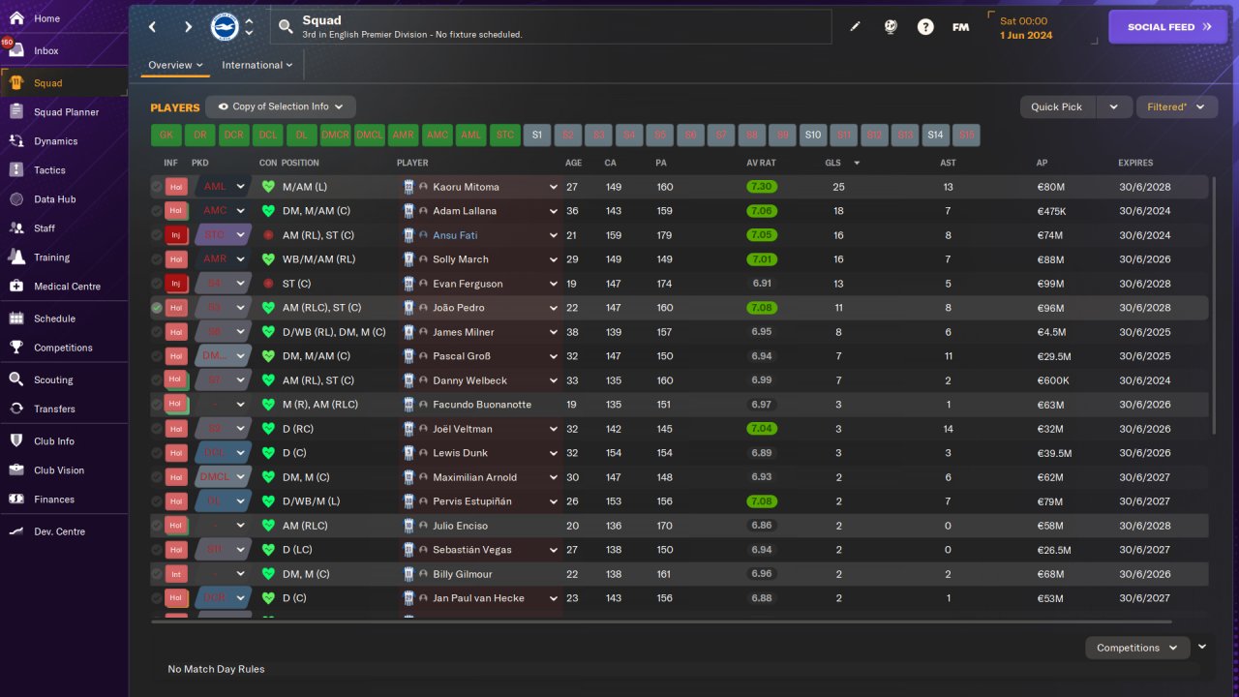
Task: Open the Social Feed
Action: pos(1169,27)
